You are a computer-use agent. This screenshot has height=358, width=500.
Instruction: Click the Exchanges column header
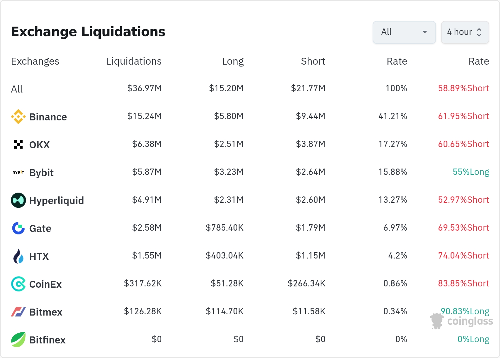tap(35, 61)
